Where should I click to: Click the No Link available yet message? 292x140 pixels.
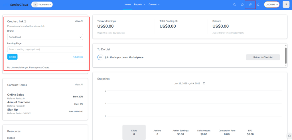28,67
